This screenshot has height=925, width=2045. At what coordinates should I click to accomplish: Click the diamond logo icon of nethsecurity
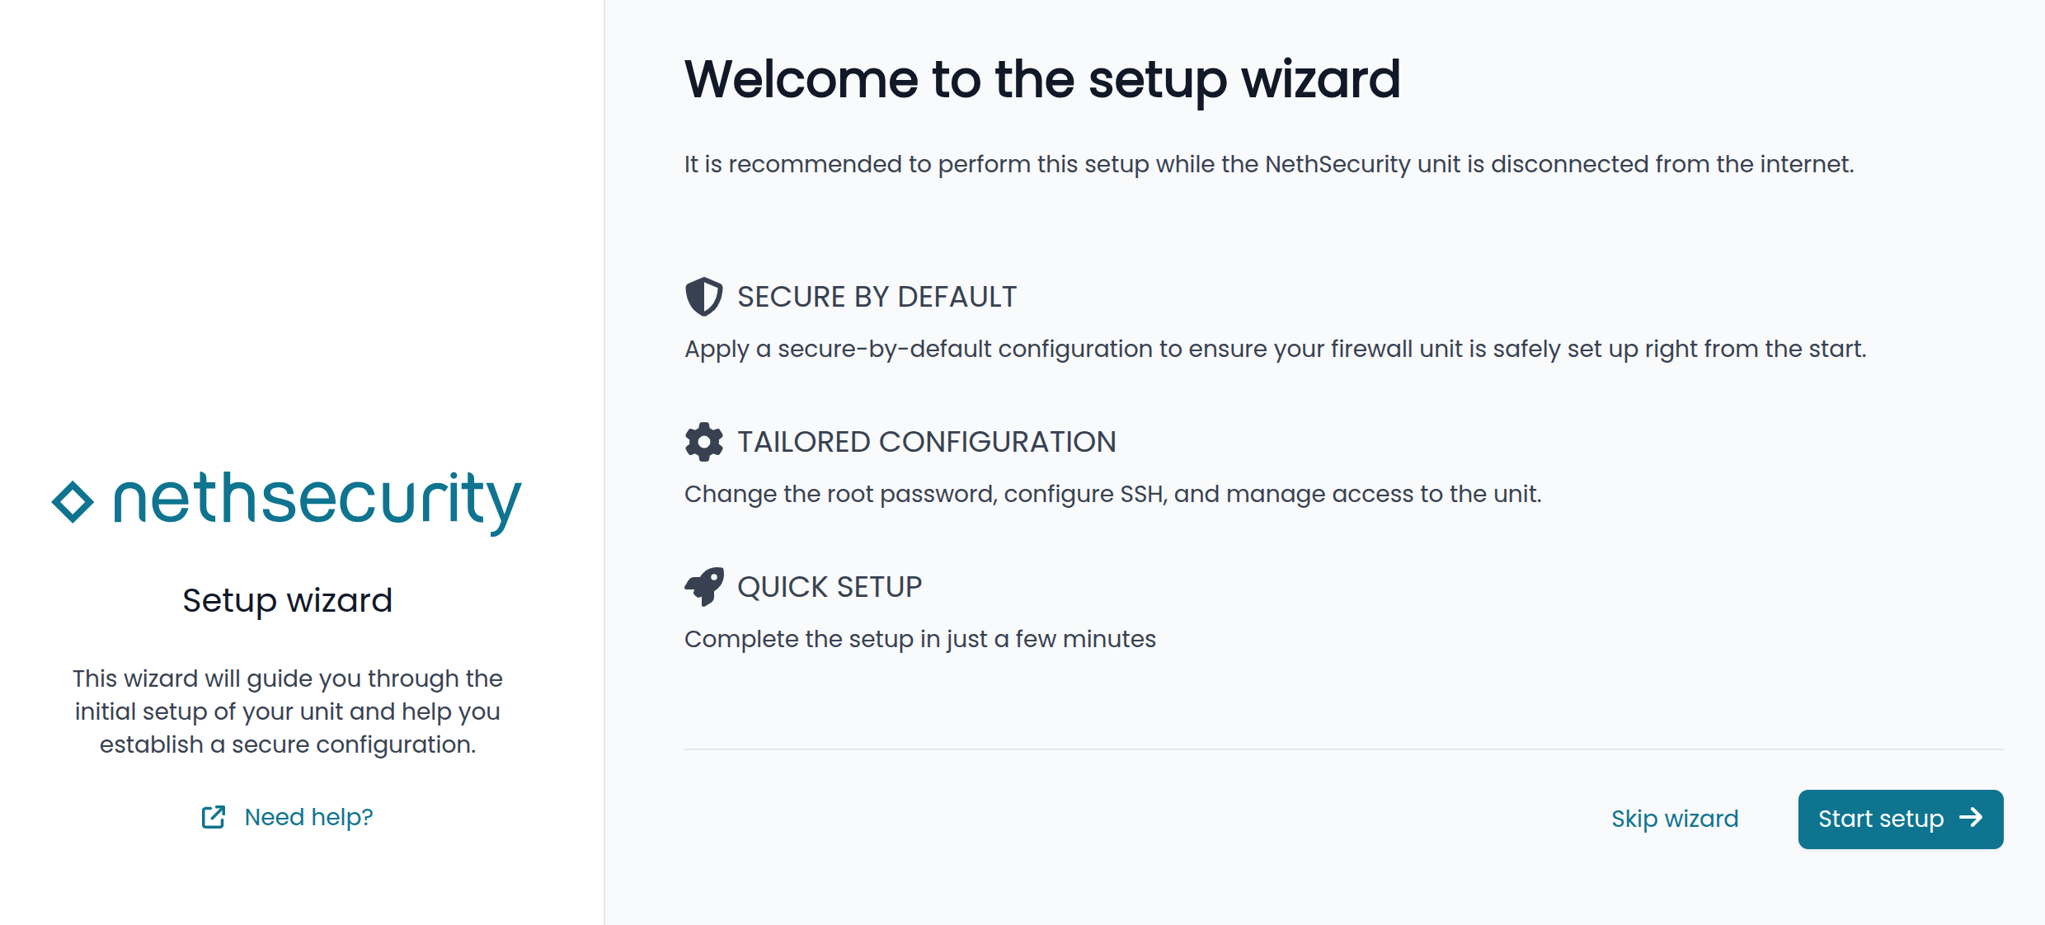[x=73, y=501]
